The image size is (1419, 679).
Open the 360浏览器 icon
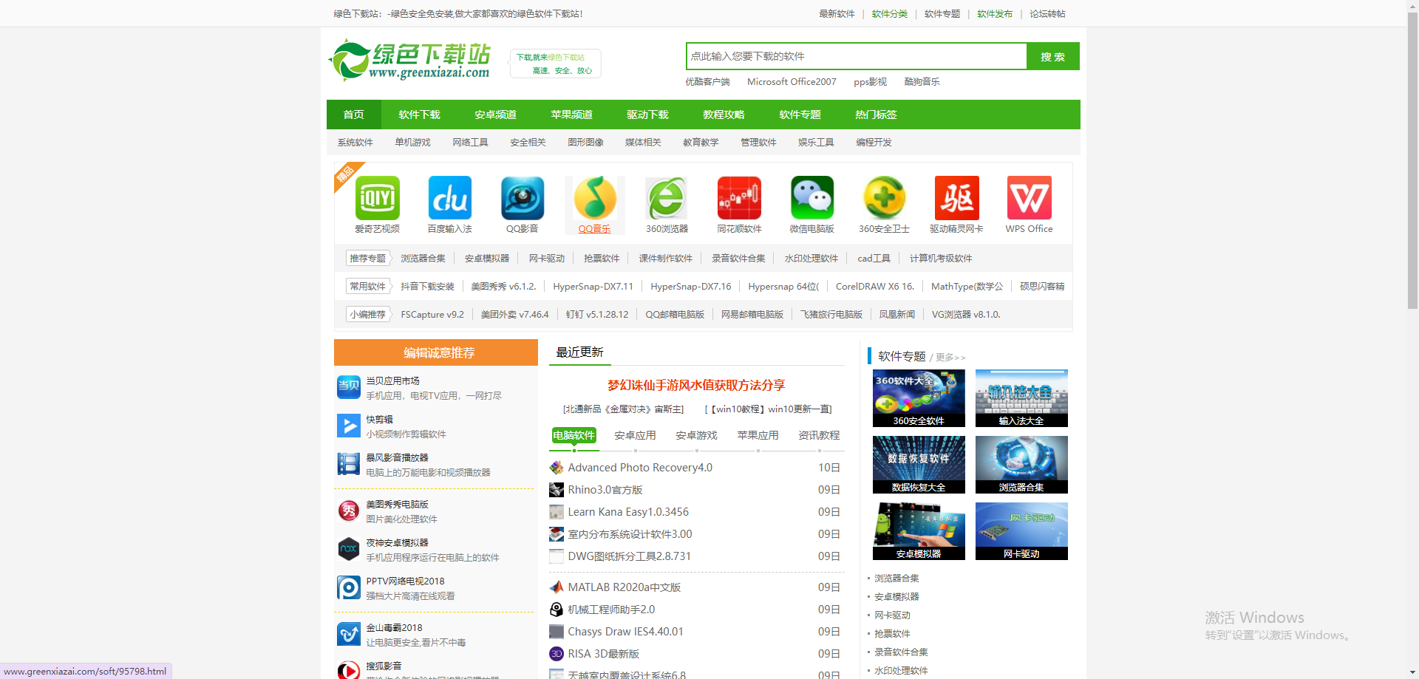[x=667, y=198]
